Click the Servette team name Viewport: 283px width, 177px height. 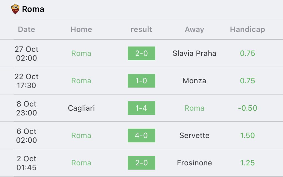[194, 136]
